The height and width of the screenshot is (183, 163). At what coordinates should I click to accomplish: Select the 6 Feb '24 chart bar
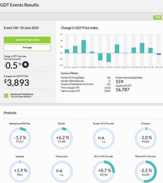coord(84,47)
